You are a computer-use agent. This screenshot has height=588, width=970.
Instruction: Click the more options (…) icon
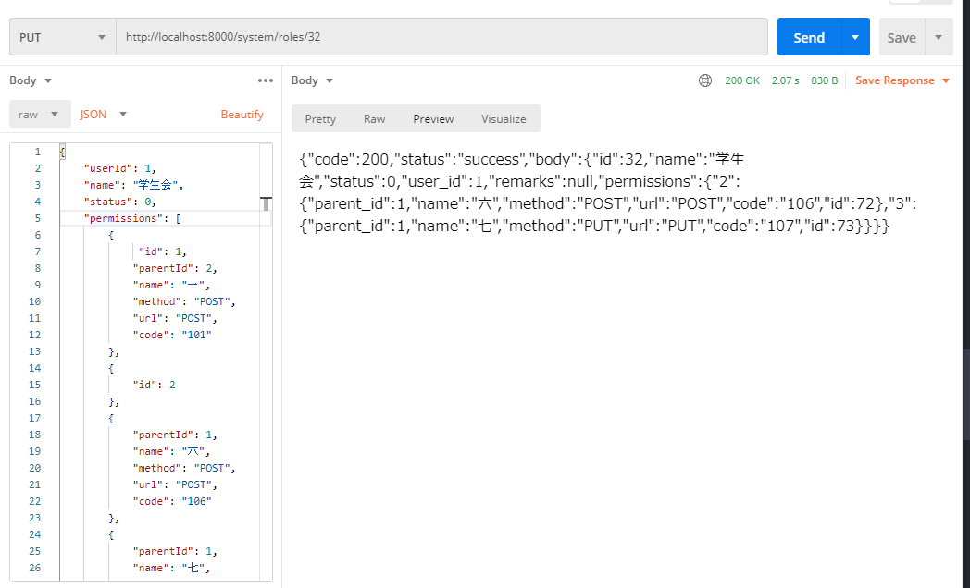266,80
